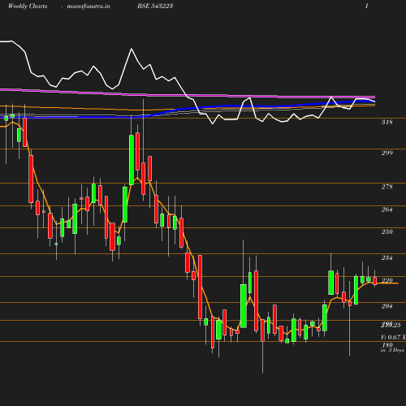406x406 pixels.
Task: Click the 'in 3 Days' text
Action: (392, 350)
